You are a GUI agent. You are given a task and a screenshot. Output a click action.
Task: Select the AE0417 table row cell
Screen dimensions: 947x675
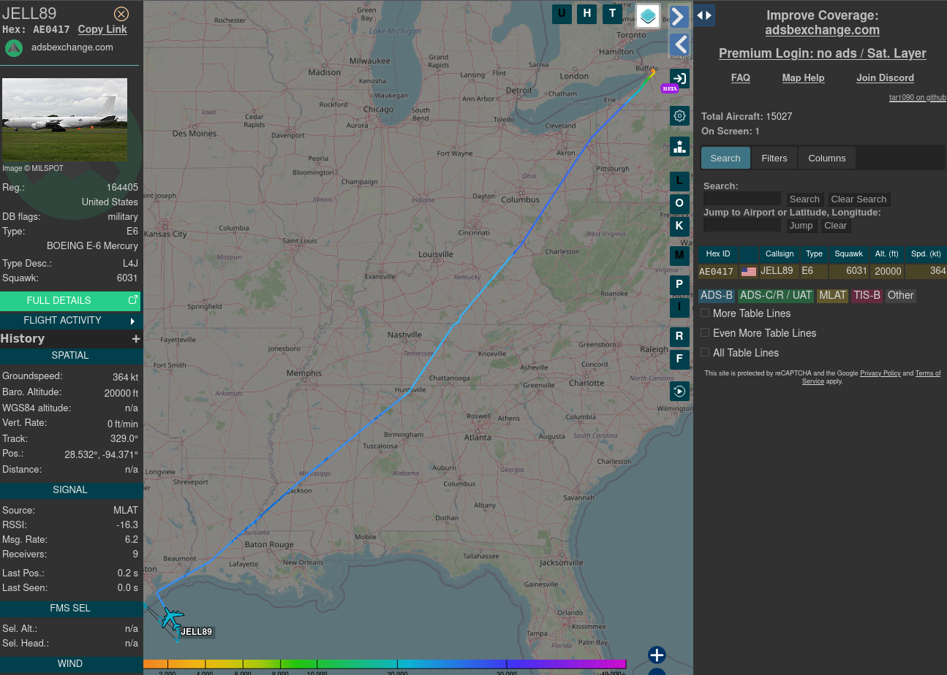pos(717,271)
